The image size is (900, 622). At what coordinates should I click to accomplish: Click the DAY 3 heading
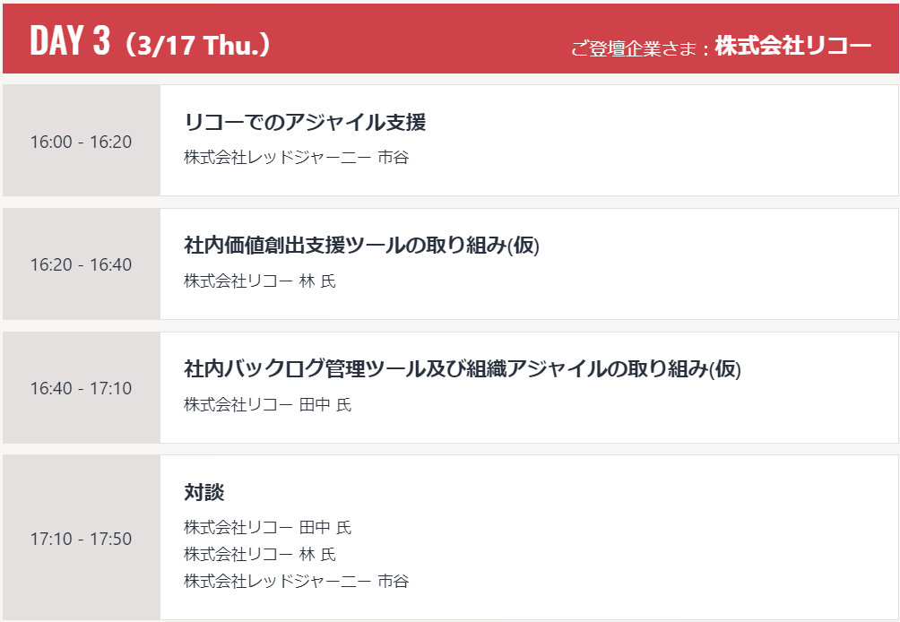coord(69,41)
